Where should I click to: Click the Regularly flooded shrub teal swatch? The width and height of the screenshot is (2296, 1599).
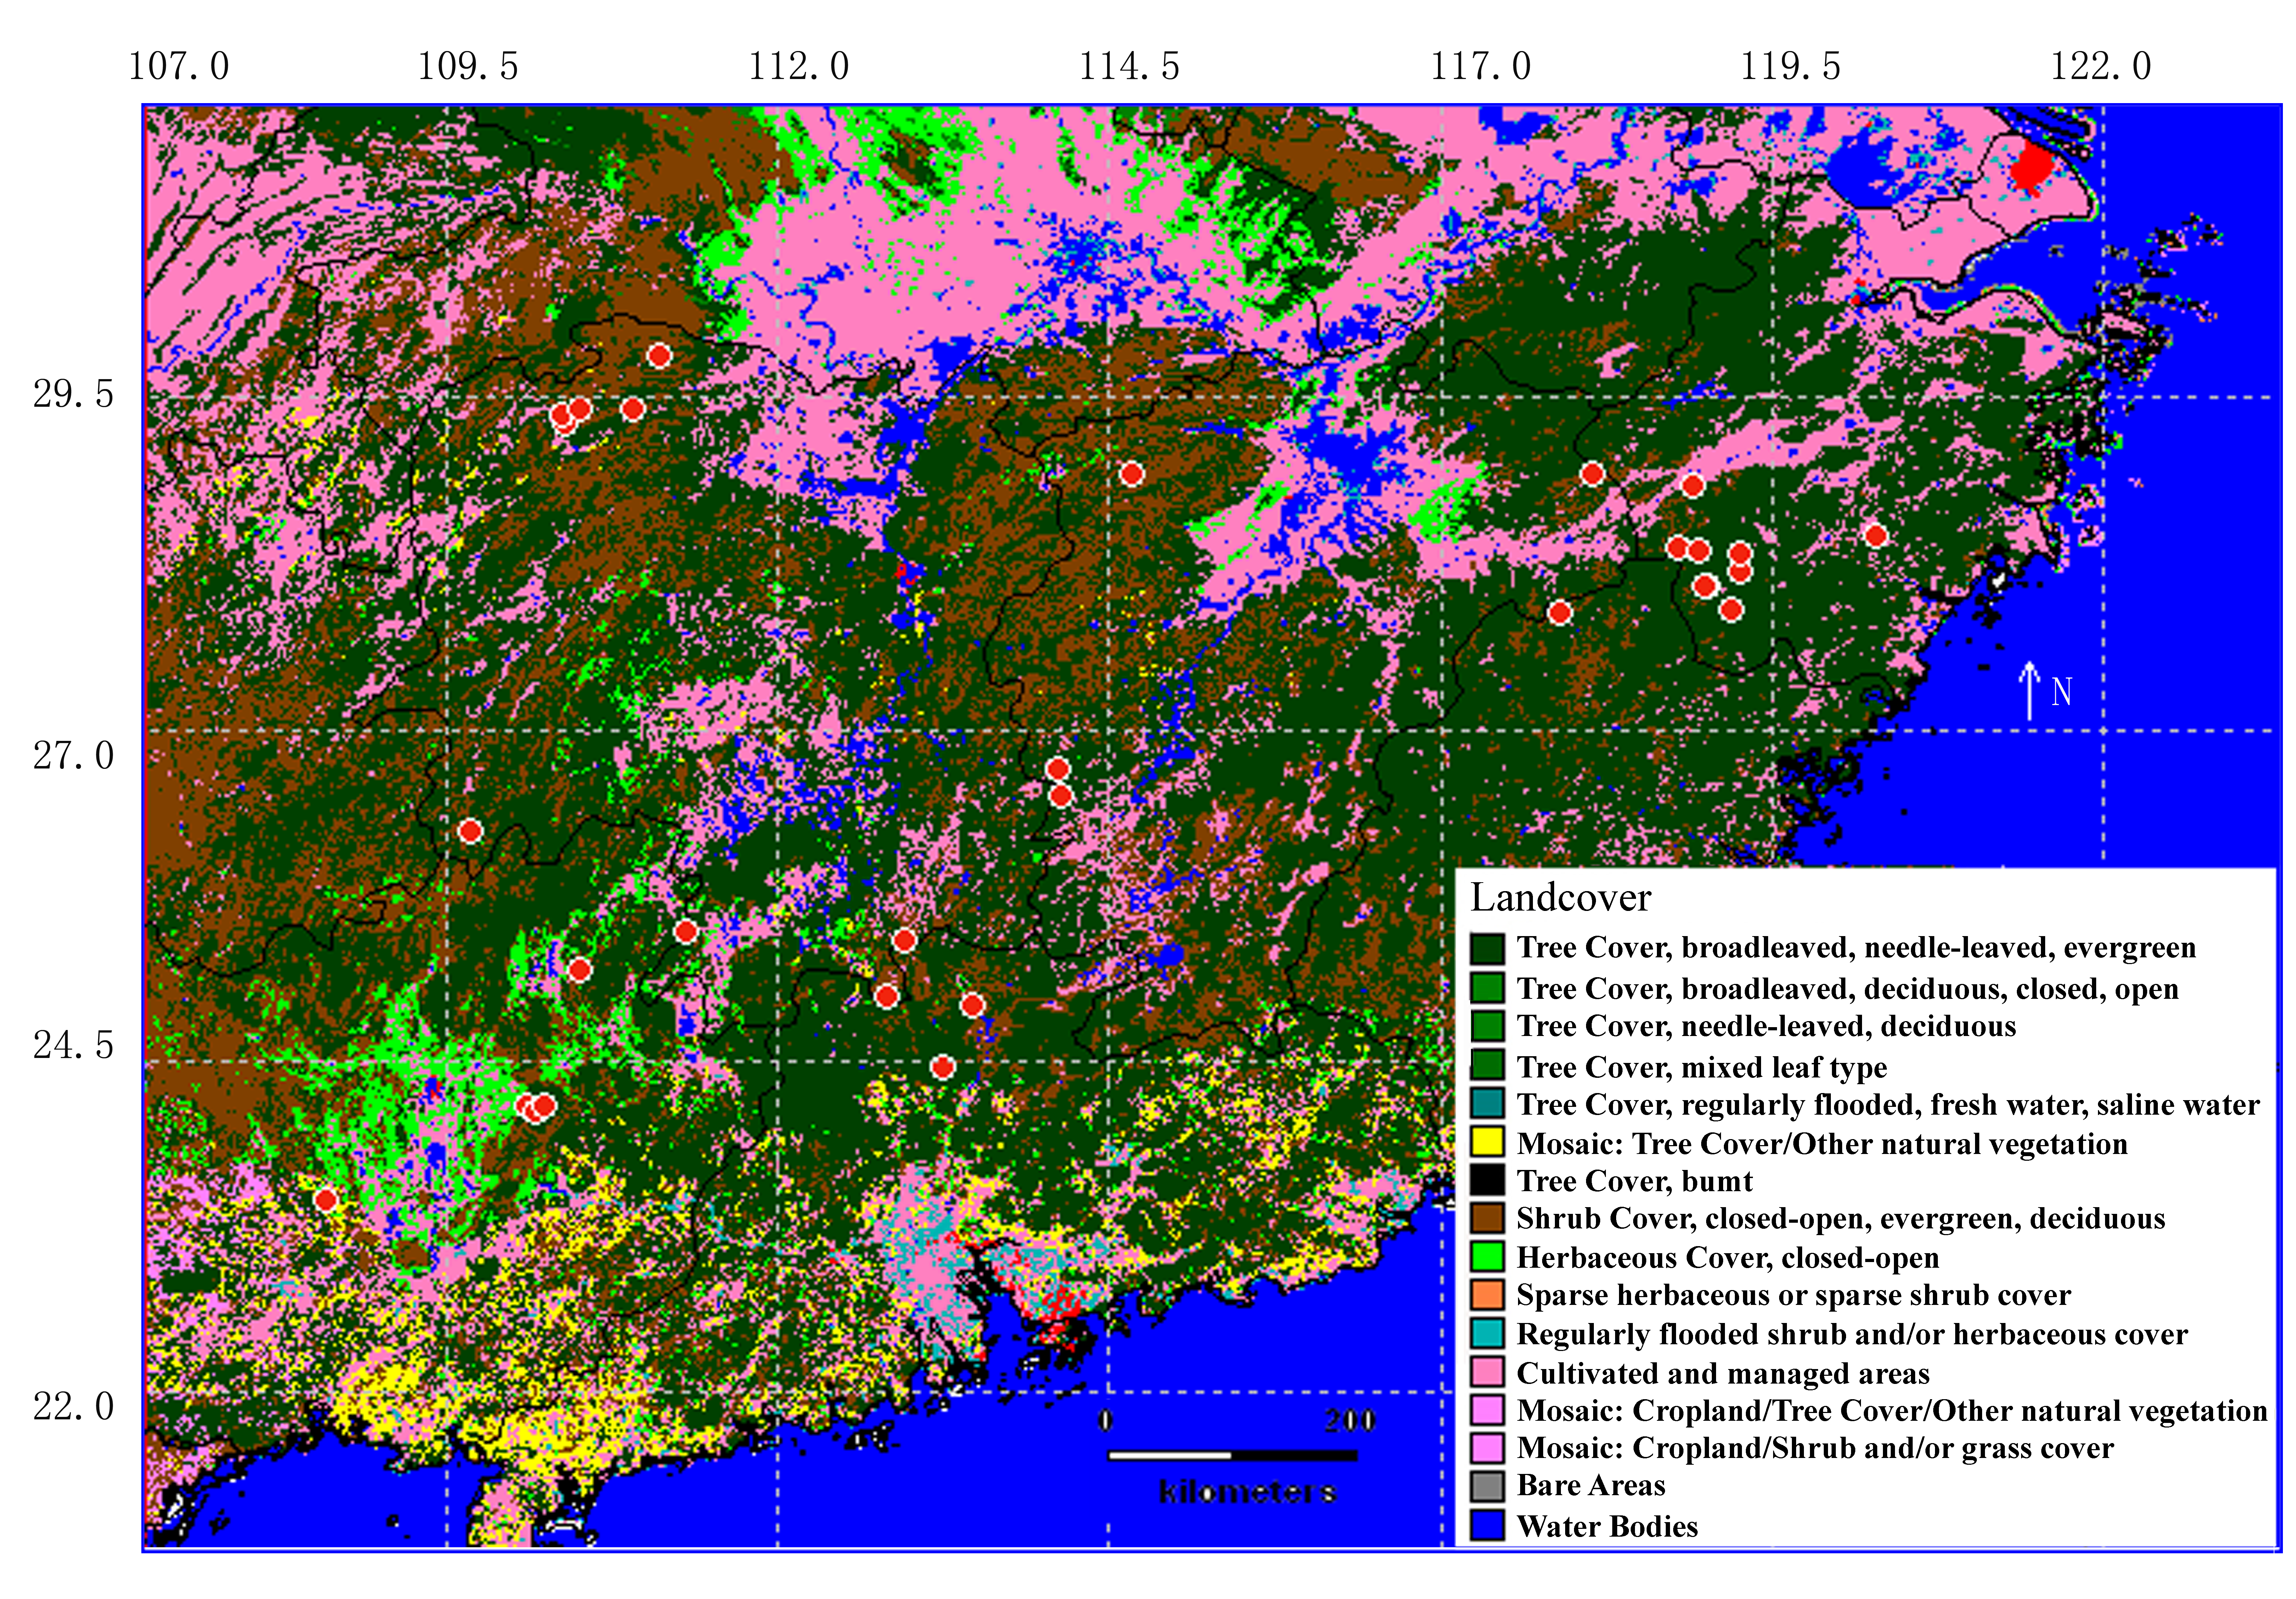(x=1487, y=1333)
